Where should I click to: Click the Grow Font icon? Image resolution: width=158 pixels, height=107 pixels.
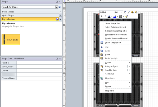click(x=125, y=12)
